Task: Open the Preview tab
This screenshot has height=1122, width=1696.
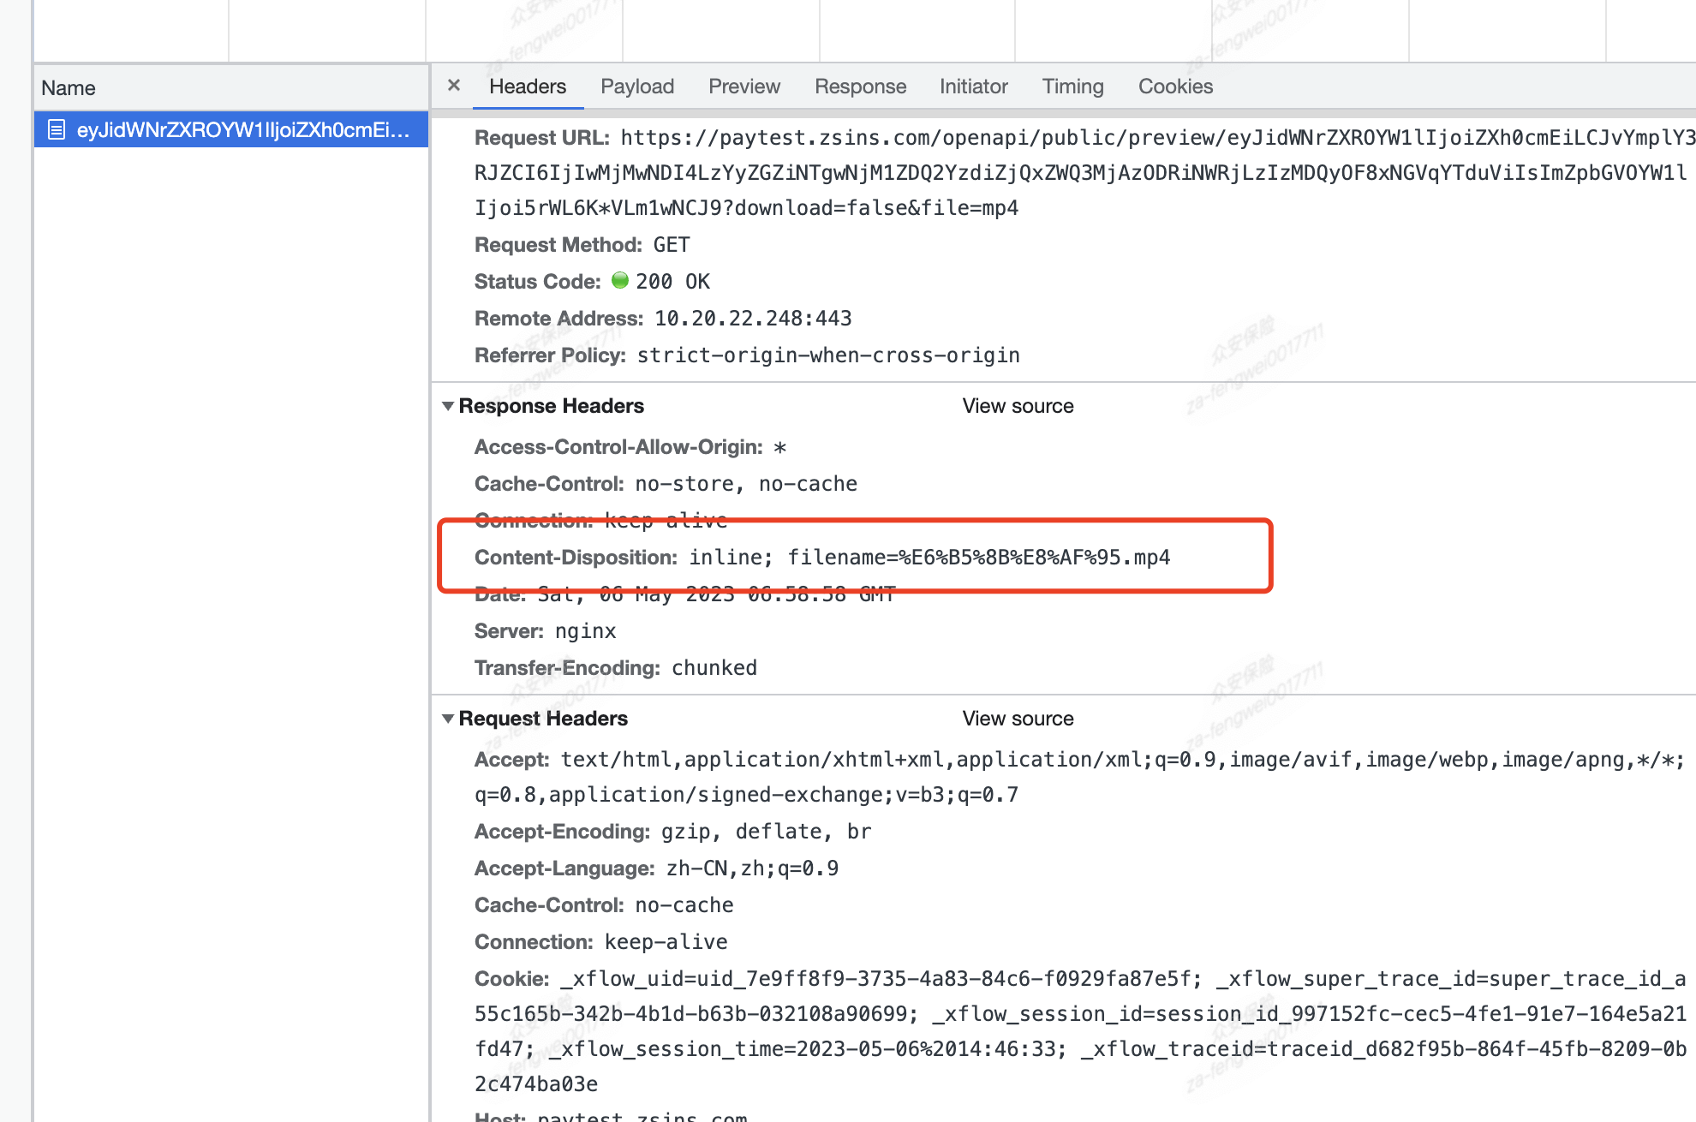Action: 743,87
